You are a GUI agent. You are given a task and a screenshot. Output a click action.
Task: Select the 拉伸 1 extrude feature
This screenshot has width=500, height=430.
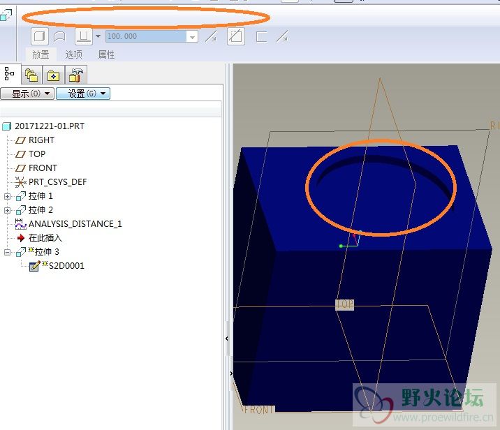click(41, 196)
